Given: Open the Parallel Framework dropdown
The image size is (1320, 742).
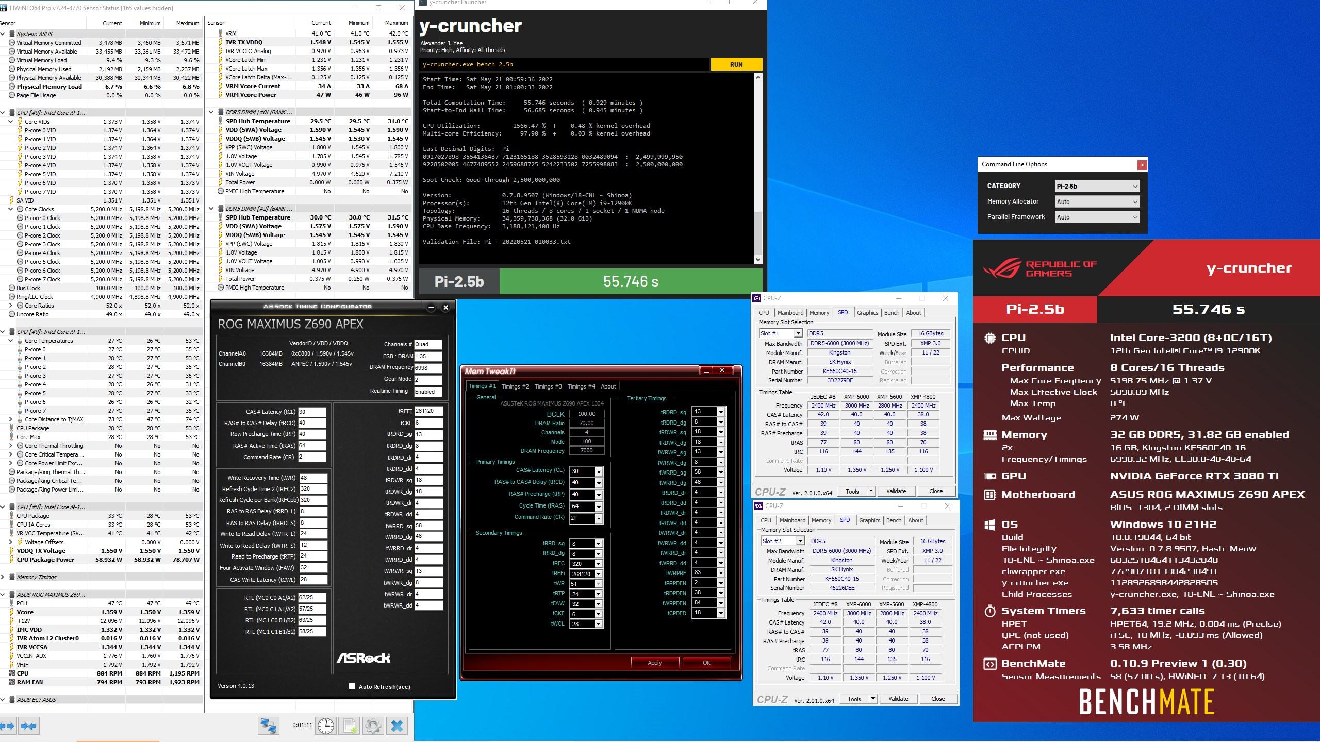Looking at the screenshot, I should [x=1097, y=217].
